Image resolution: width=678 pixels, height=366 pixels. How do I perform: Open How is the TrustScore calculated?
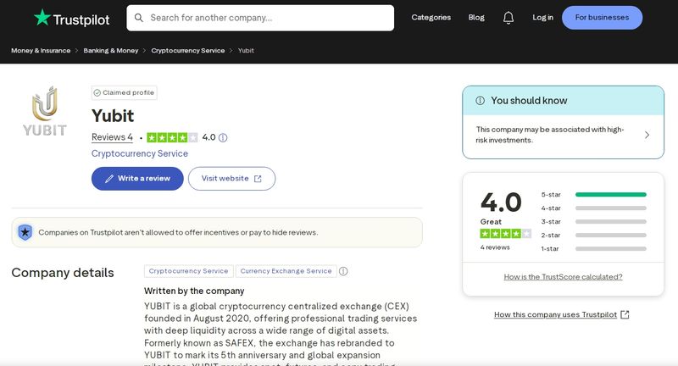point(563,276)
